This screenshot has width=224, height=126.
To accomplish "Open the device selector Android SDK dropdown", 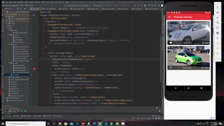I will pos(77,6).
